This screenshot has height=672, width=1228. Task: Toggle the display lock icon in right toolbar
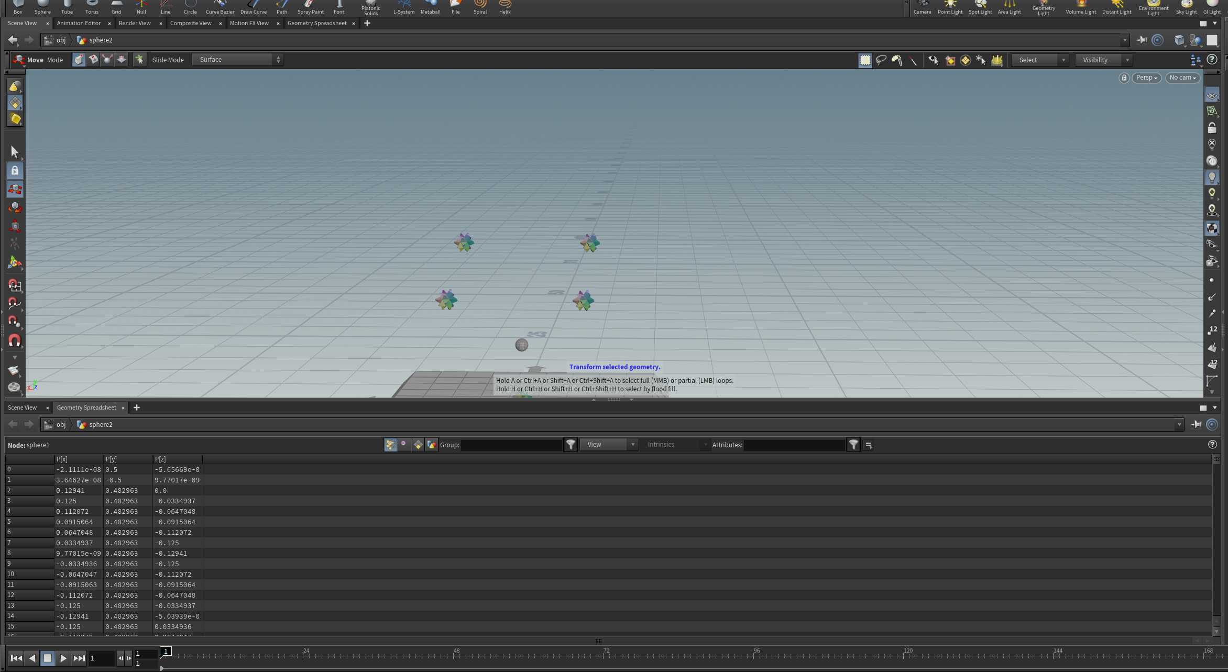coord(1212,128)
